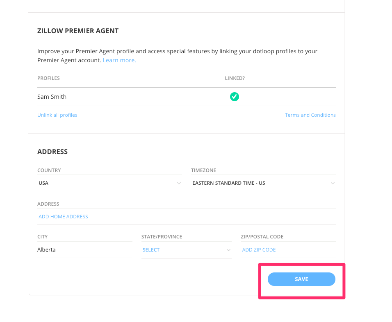392x322 pixels.
Task: Click the green linked checkmark for Sam Smith
Action: coord(235,97)
